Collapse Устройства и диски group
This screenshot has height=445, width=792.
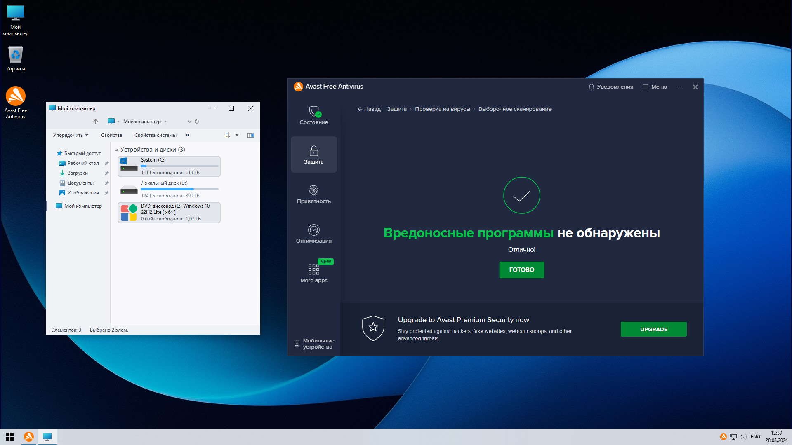(117, 150)
